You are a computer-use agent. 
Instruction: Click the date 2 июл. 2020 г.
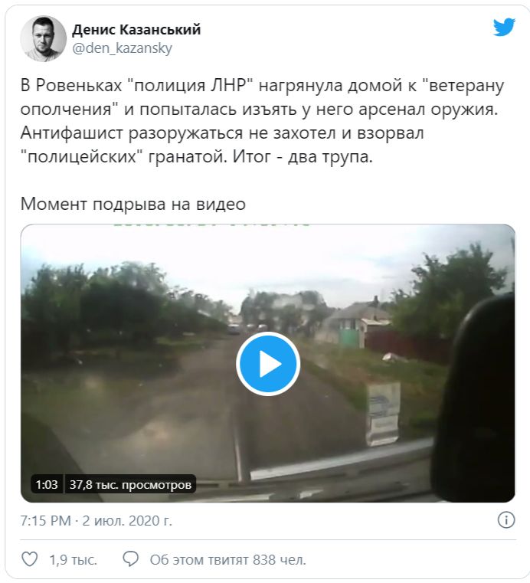pos(127,520)
